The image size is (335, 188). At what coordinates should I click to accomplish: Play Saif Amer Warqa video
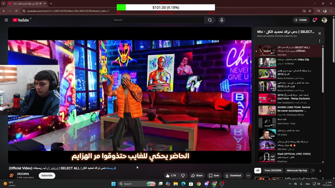click(x=288, y=98)
